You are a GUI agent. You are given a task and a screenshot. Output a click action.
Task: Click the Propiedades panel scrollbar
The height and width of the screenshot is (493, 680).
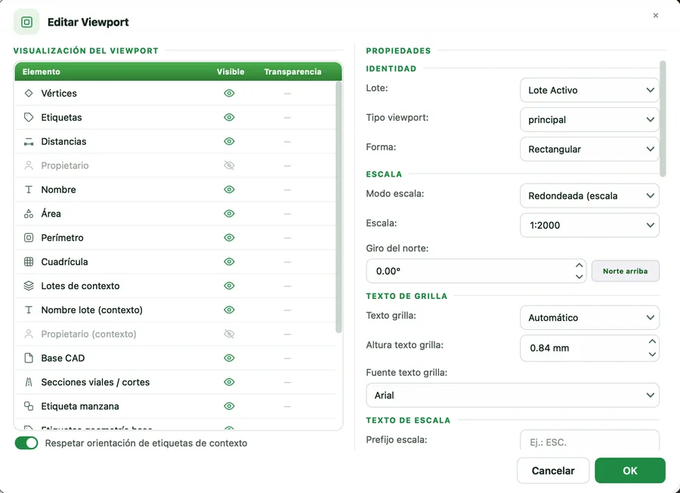[662, 119]
